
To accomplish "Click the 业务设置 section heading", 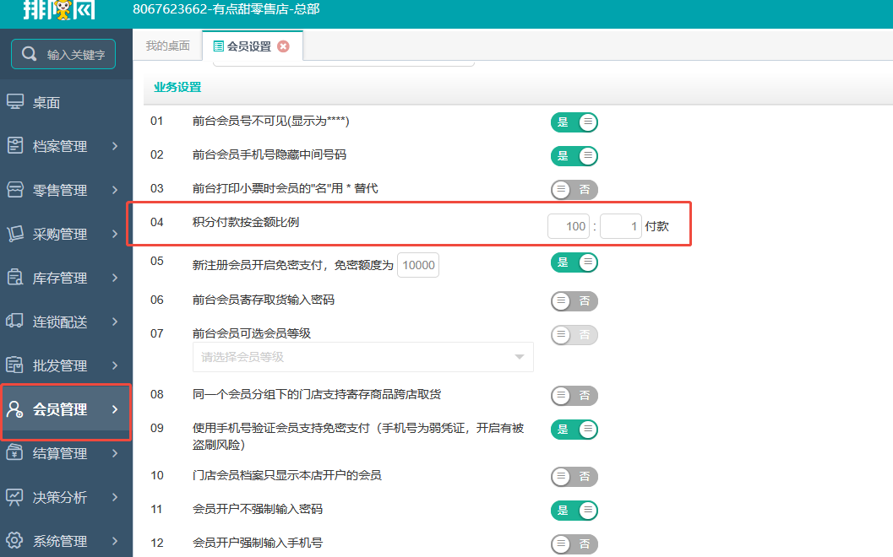I will [x=177, y=87].
